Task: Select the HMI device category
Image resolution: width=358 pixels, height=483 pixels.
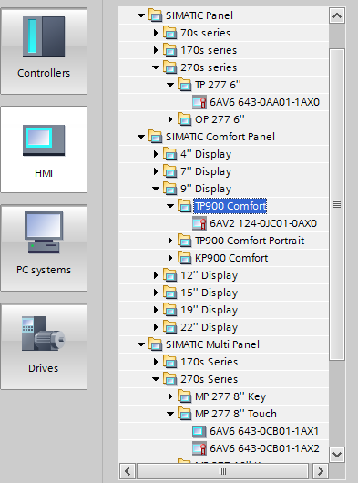Action: tap(44, 149)
